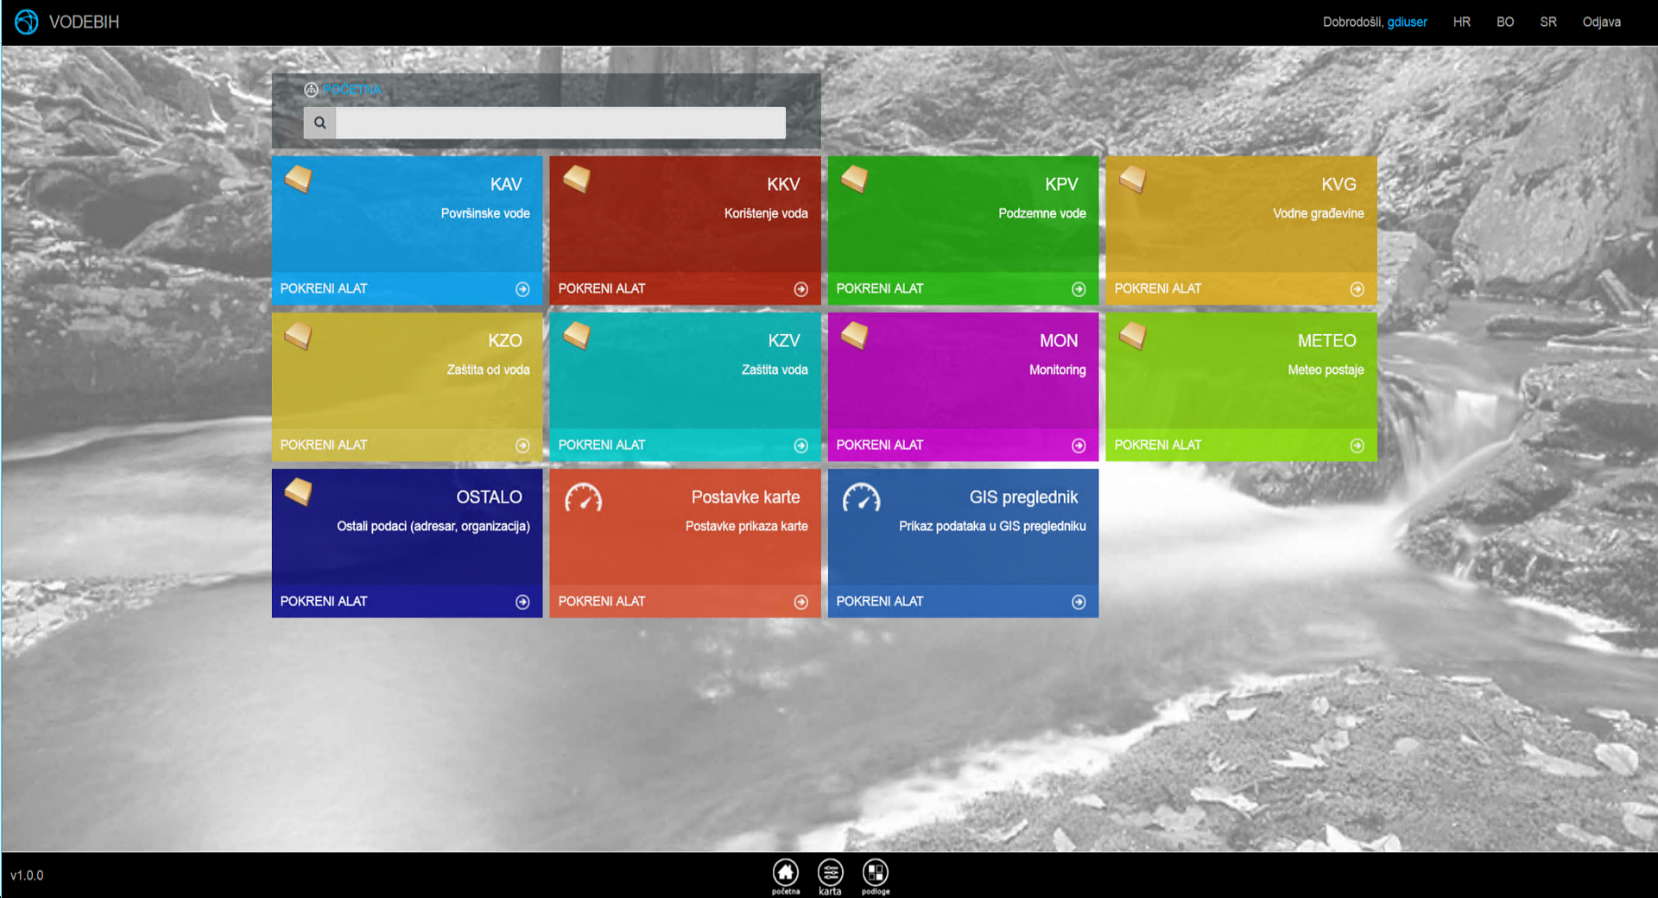Click the book icon on MON tile
Image resolution: width=1658 pixels, height=898 pixels.
(854, 335)
